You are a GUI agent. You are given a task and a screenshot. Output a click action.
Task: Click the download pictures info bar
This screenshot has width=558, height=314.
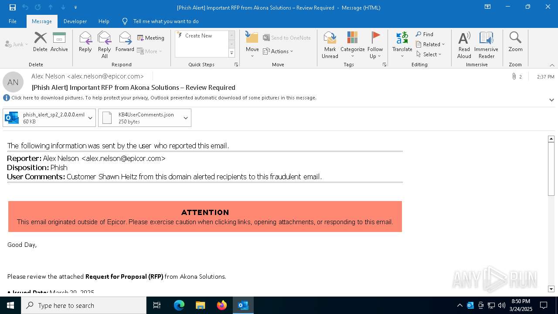click(164, 98)
